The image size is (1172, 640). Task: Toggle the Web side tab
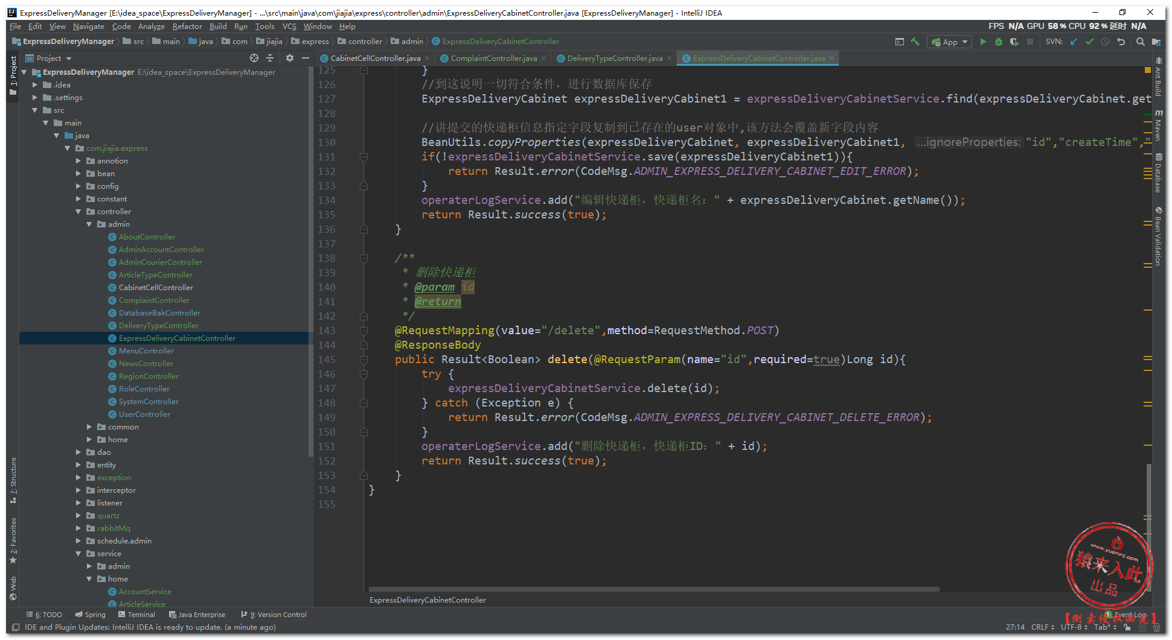[x=13, y=588]
